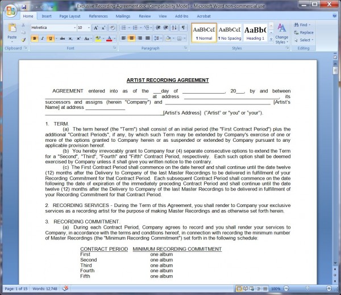The width and height of the screenshot is (341, 295).
Task: Show paragraph marks with pilcrow icon
Action: pos(183,28)
